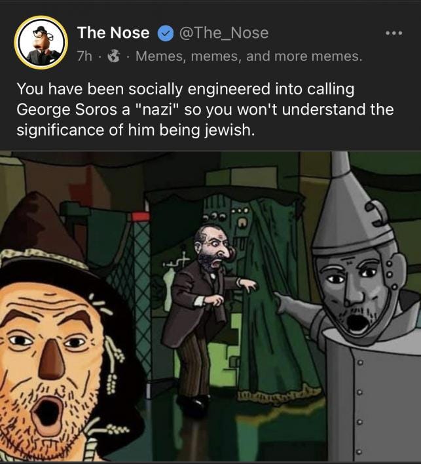
Task: Open the @The_Nose handle
Action: tap(224, 33)
